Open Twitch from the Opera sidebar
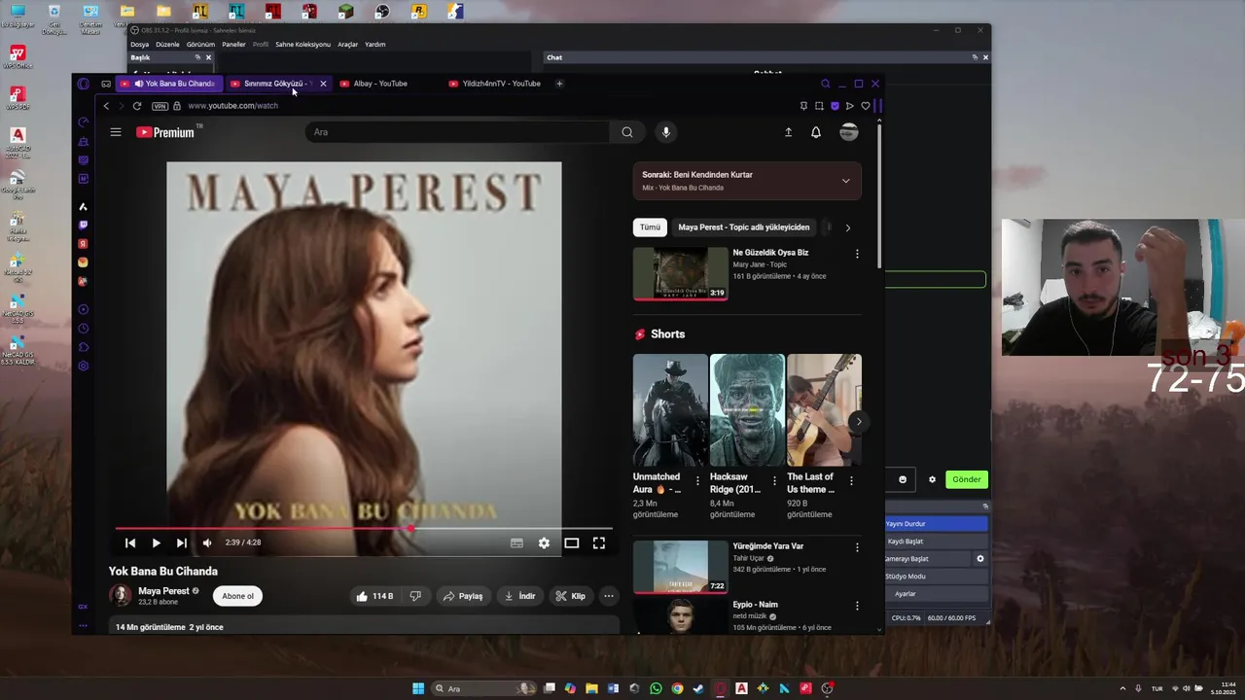This screenshot has width=1245, height=700. click(x=84, y=225)
